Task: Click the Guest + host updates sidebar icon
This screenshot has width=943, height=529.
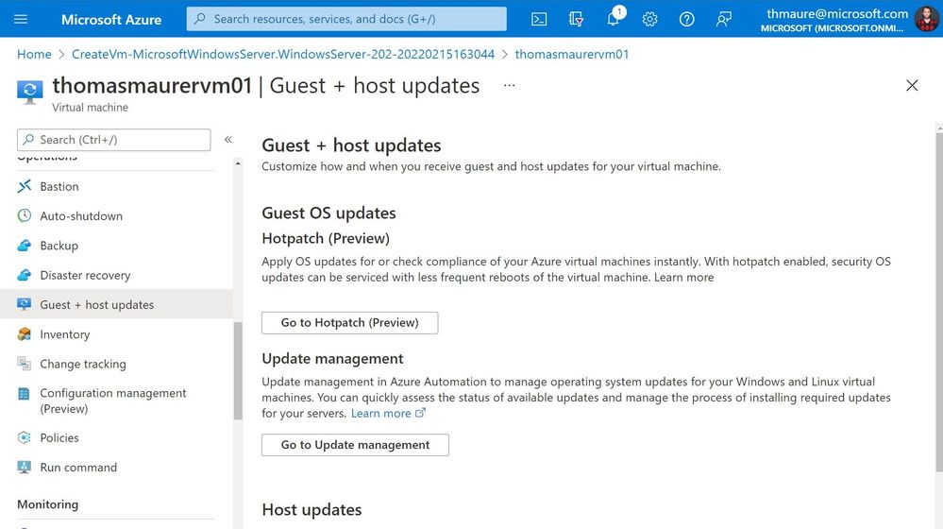Action: click(24, 304)
